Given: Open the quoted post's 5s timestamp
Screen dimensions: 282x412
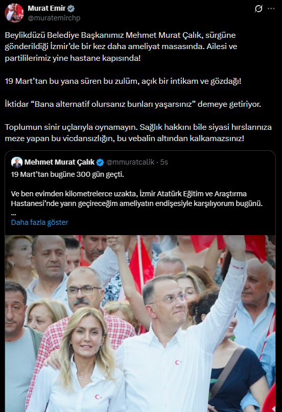Looking at the screenshot, I should [x=164, y=162].
